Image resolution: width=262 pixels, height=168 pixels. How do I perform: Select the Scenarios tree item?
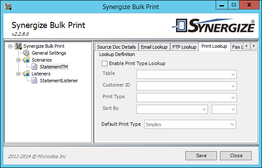point(42,60)
